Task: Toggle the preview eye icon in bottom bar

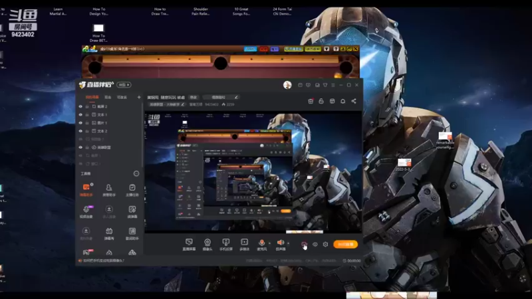Action: pos(315,245)
